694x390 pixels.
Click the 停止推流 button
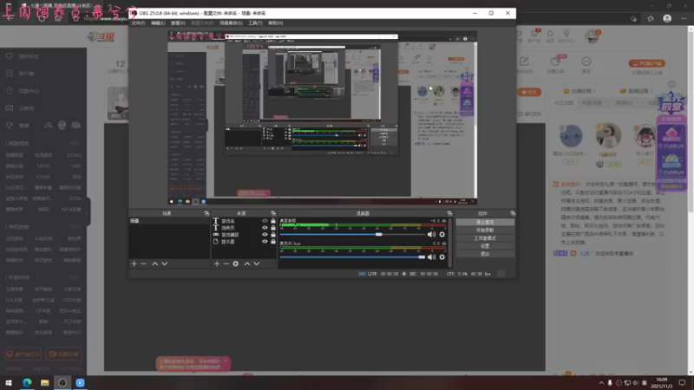(x=485, y=223)
